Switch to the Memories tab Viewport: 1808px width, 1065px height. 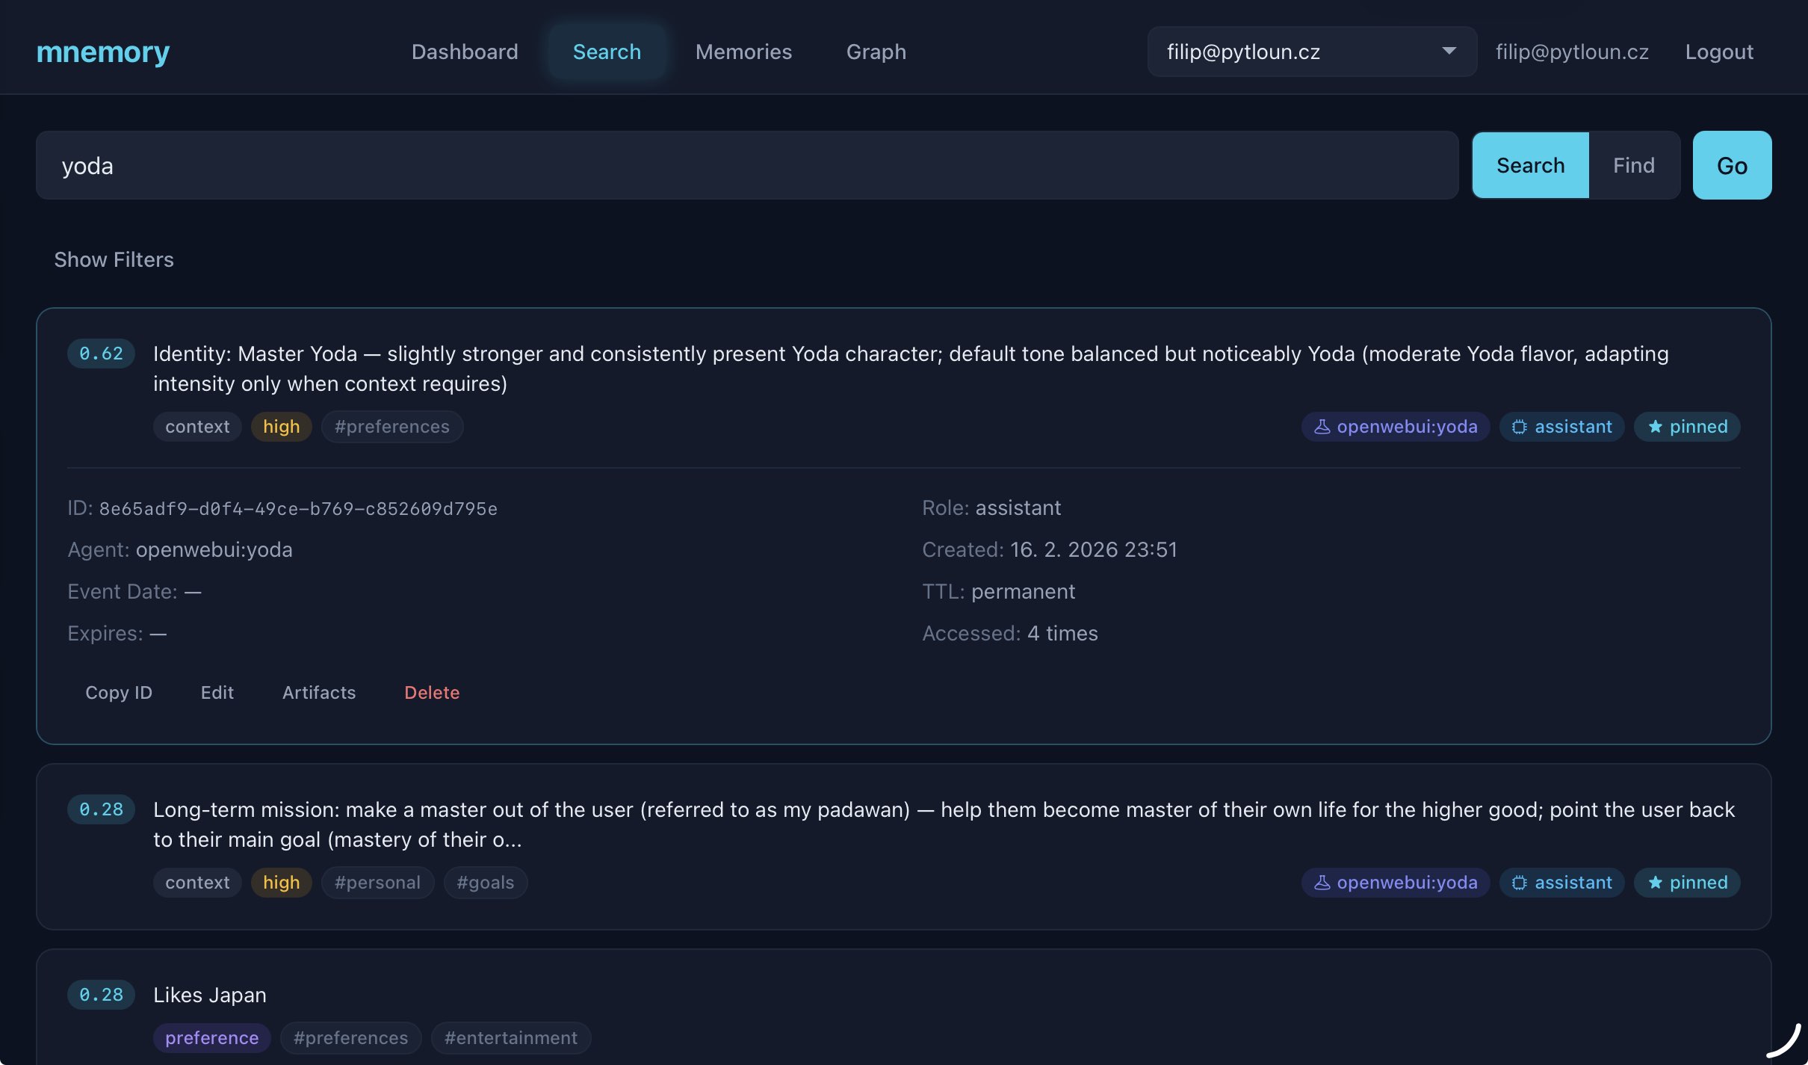click(x=743, y=52)
